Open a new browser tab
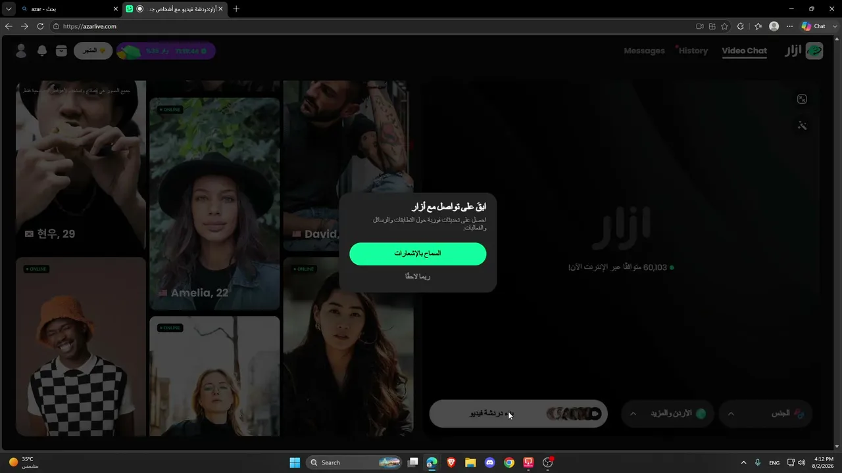Viewport: 842px width, 473px height. click(236, 9)
